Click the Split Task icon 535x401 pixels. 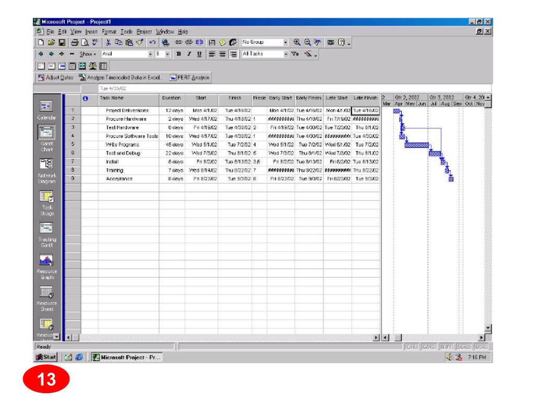[x=199, y=42]
